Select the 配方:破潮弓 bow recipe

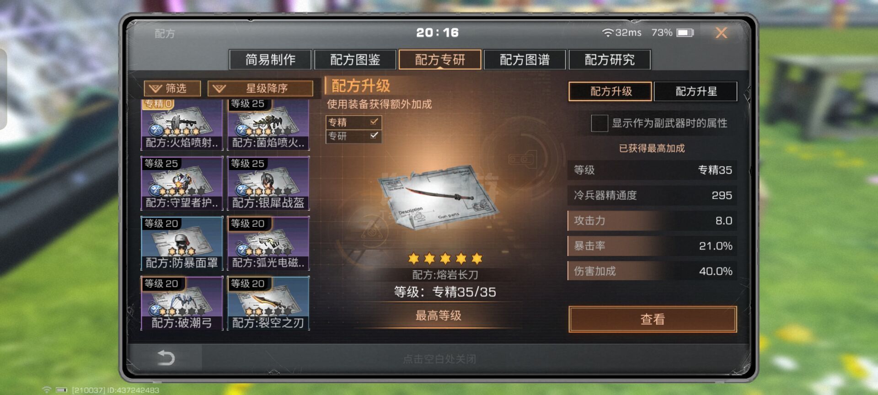[182, 303]
